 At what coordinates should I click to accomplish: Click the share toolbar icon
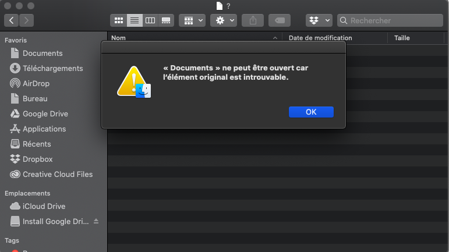tap(253, 20)
